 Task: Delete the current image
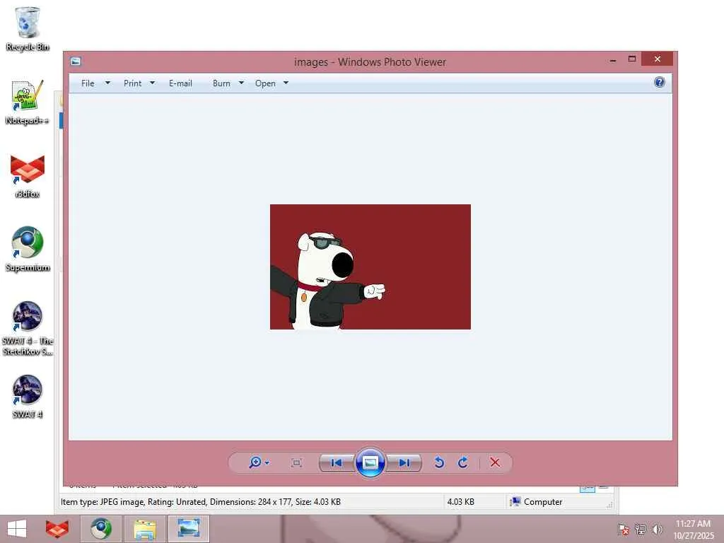pos(495,462)
